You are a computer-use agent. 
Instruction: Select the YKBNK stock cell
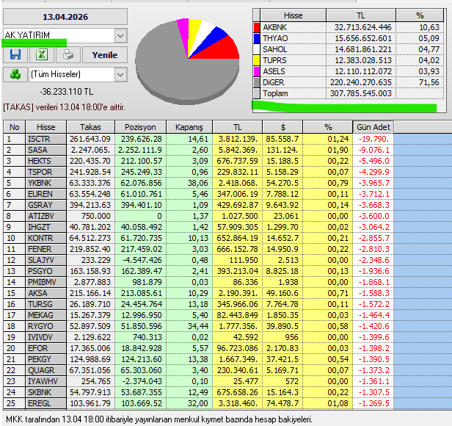[45, 183]
